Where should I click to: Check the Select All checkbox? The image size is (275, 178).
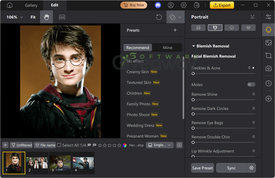tap(59, 145)
